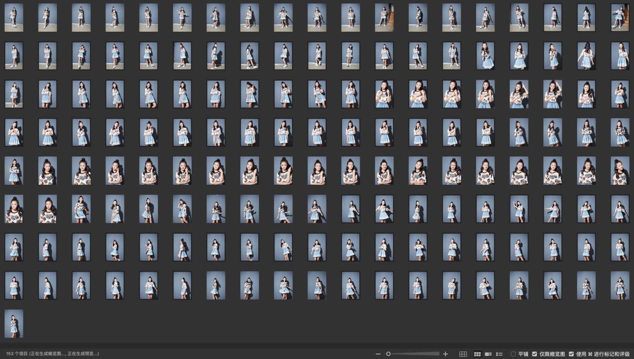This screenshot has height=359, width=634.
Task: Click the minus icon to shrink thumbnails
Action: (378, 354)
